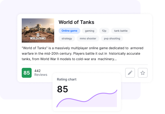Select the gaming tag
This screenshot has width=165, height=114.
90,31
